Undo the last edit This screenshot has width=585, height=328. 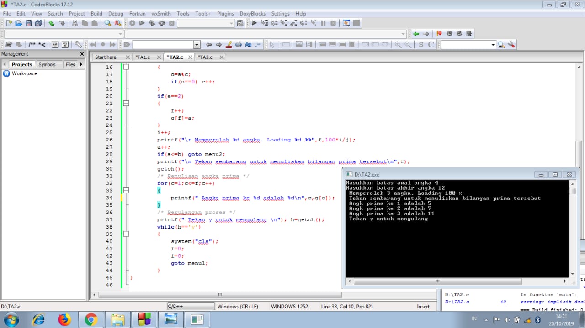coord(51,23)
